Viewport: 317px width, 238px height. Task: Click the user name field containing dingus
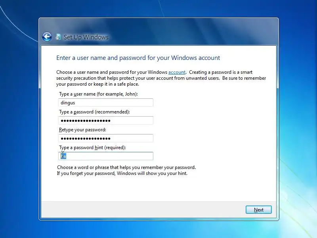pyautogui.click(x=106, y=103)
